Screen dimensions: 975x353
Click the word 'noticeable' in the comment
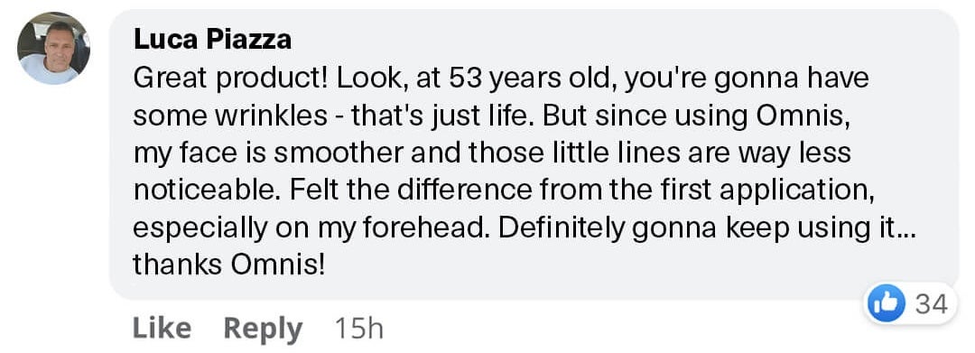click(x=200, y=191)
